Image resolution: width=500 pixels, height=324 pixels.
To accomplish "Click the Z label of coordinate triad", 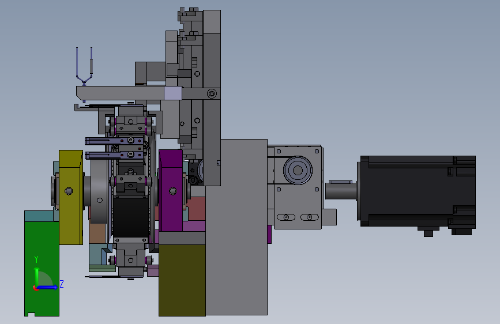I will tap(62, 284).
